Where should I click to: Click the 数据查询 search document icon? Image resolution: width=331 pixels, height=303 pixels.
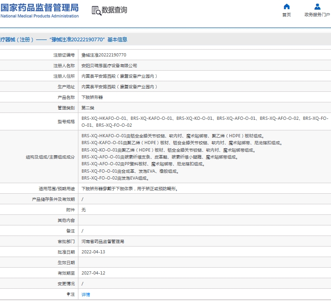96,11
